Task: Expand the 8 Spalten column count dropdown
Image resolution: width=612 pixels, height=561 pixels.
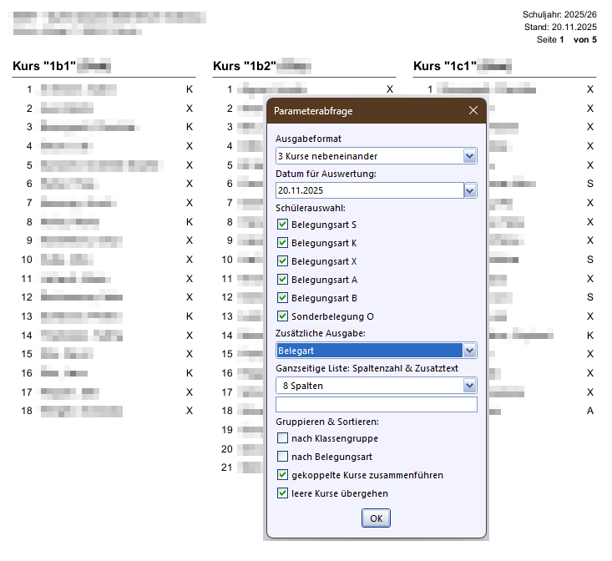Action: [469, 386]
